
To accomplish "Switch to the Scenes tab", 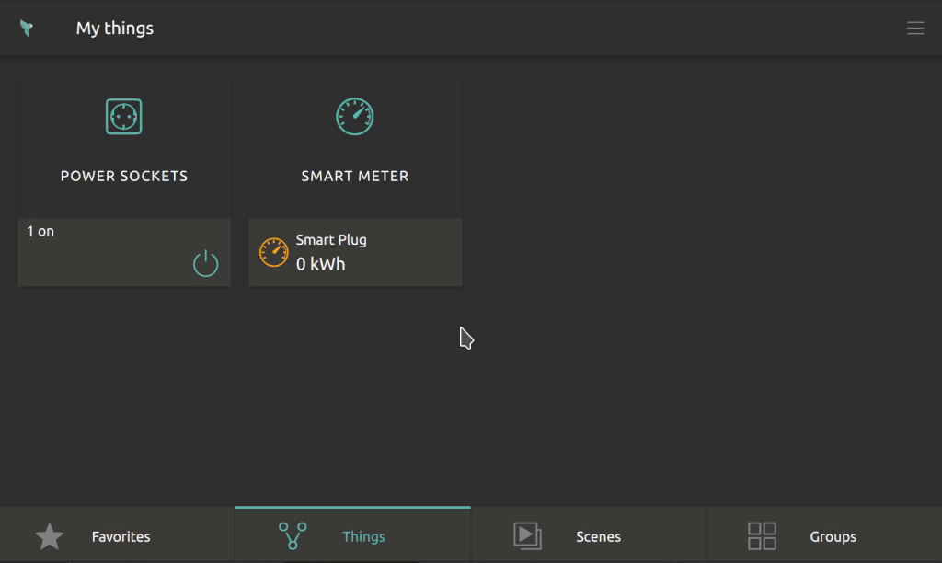I will click(x=588, y=535).
